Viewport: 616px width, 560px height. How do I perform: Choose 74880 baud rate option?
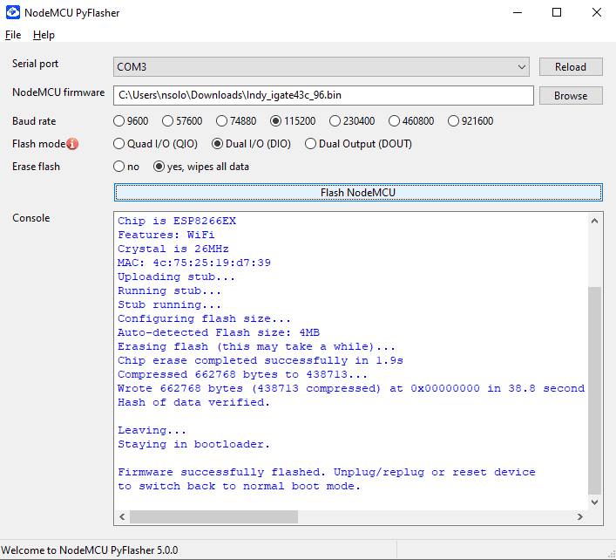pyautogui.click(x=222, y=121)
